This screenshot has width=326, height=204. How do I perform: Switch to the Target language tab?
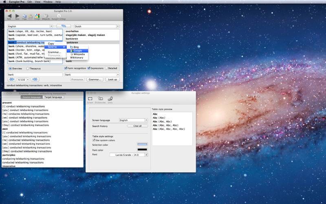coord(53,97)
